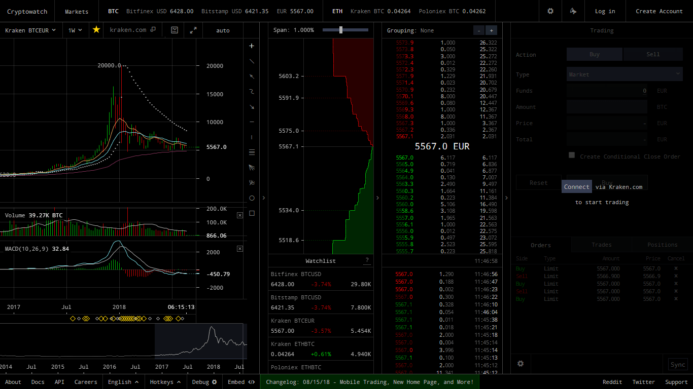Open the Twitter link
Image resolution: width=693 pixels, height=389 pixels.
point(643,382)
